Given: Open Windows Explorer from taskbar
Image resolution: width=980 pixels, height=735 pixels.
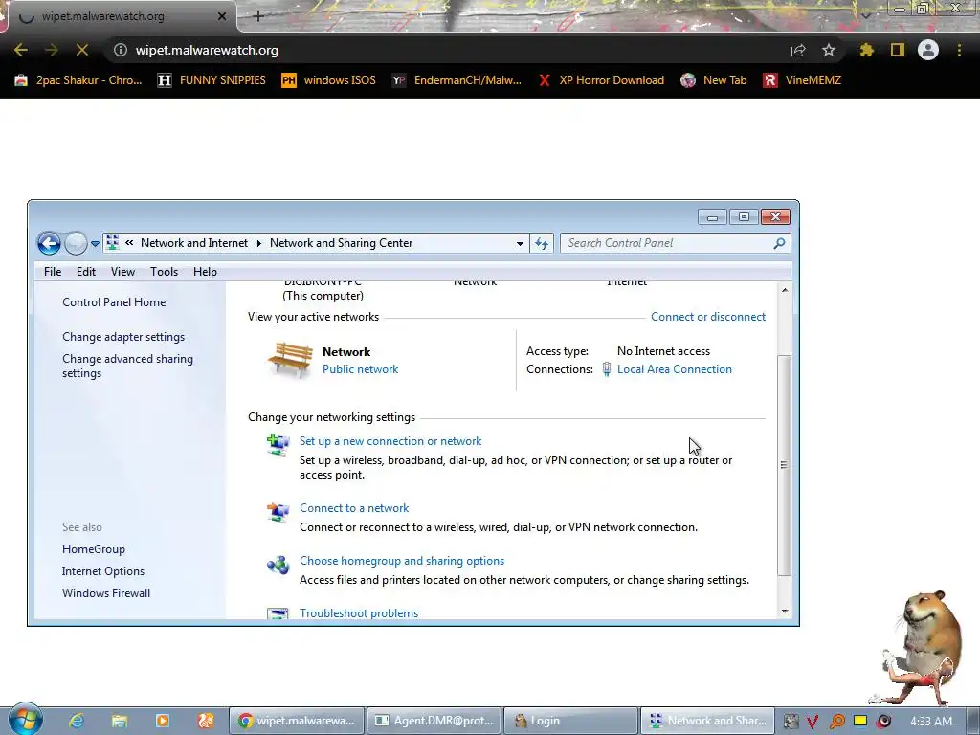Looking at the screenshot, I should click(x=120, y=721).
